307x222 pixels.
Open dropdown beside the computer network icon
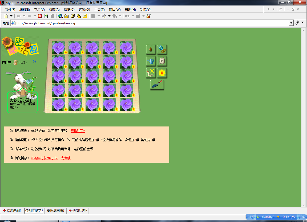(110, 16)
